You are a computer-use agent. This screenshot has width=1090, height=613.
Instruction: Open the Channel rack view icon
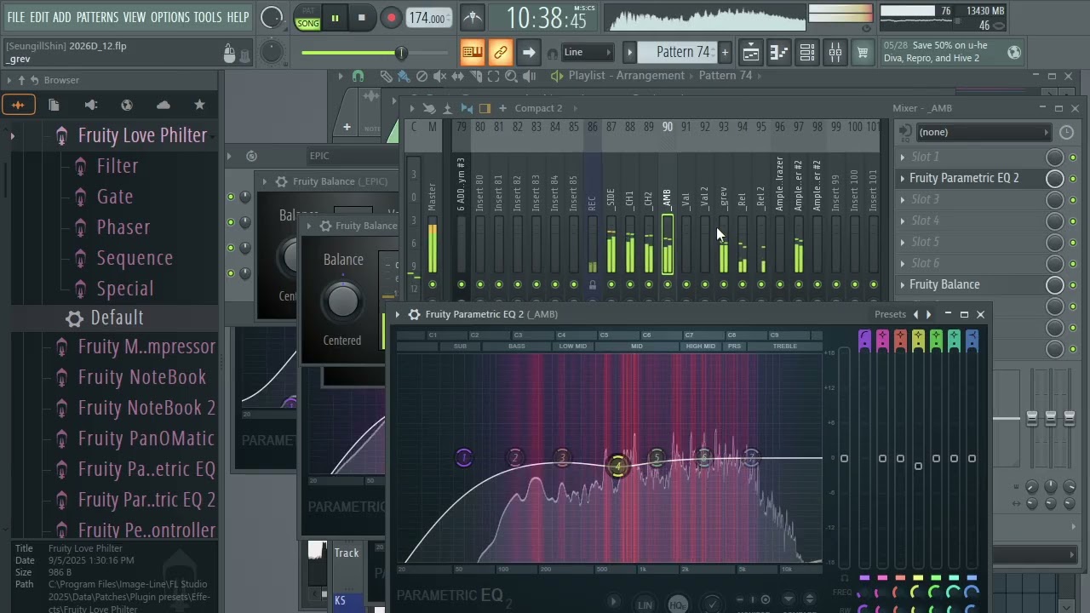tap(807, 53)
